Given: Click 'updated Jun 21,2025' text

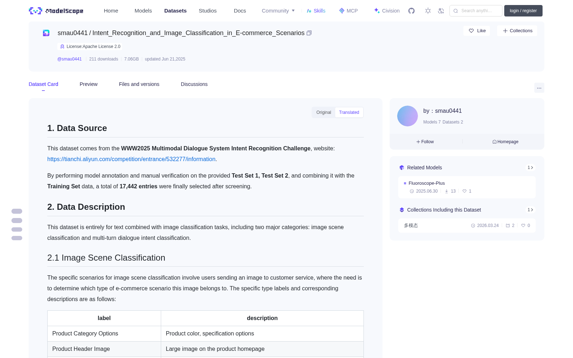Looking at the screenshot, I should tap(165, 59).
